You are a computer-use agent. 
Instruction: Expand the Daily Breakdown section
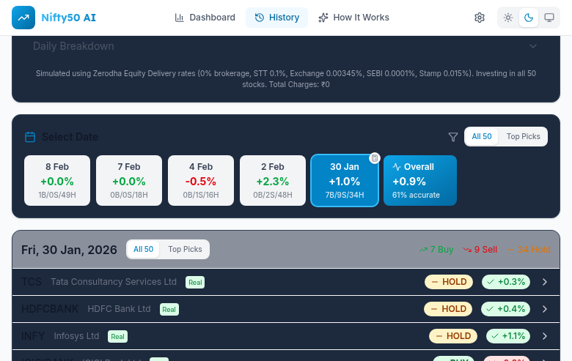pyautogui.click(x=533, y=46)
